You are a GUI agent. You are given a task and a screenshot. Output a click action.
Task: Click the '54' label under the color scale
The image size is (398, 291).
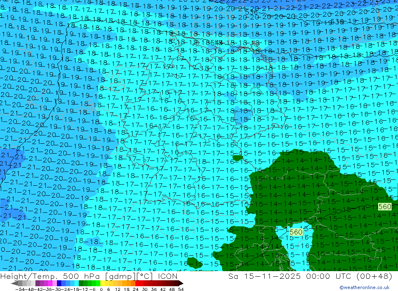181,289
